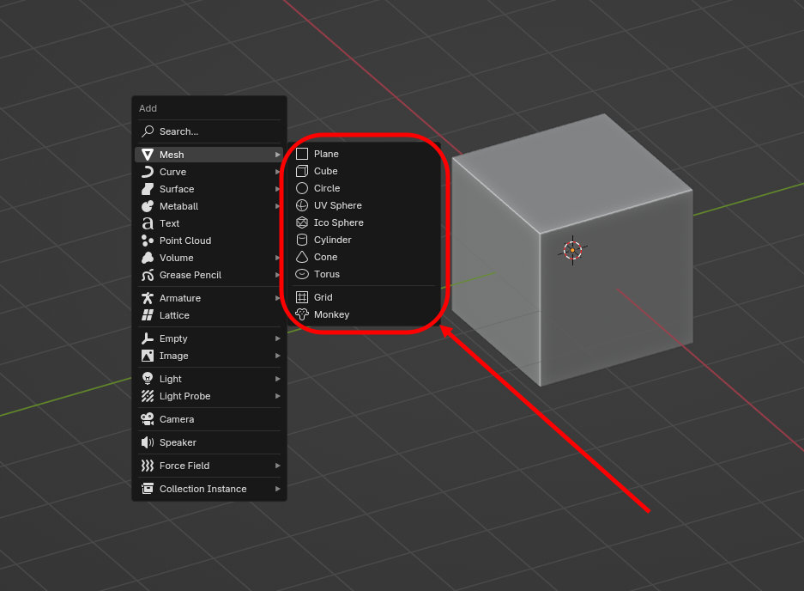The height and width of the screenshot is (591, 804).
Task: Click the Light Probe icon
Action: [148, 396]
